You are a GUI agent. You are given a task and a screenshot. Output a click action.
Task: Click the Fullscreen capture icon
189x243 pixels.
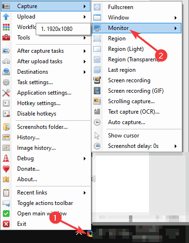[x=97, y=7]
